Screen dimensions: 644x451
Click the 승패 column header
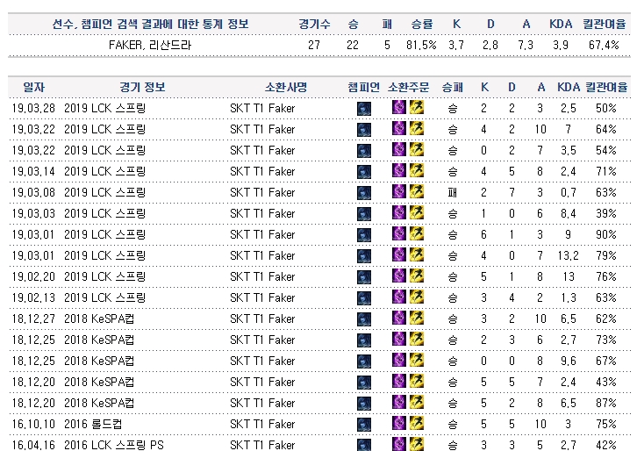point(452,87)
